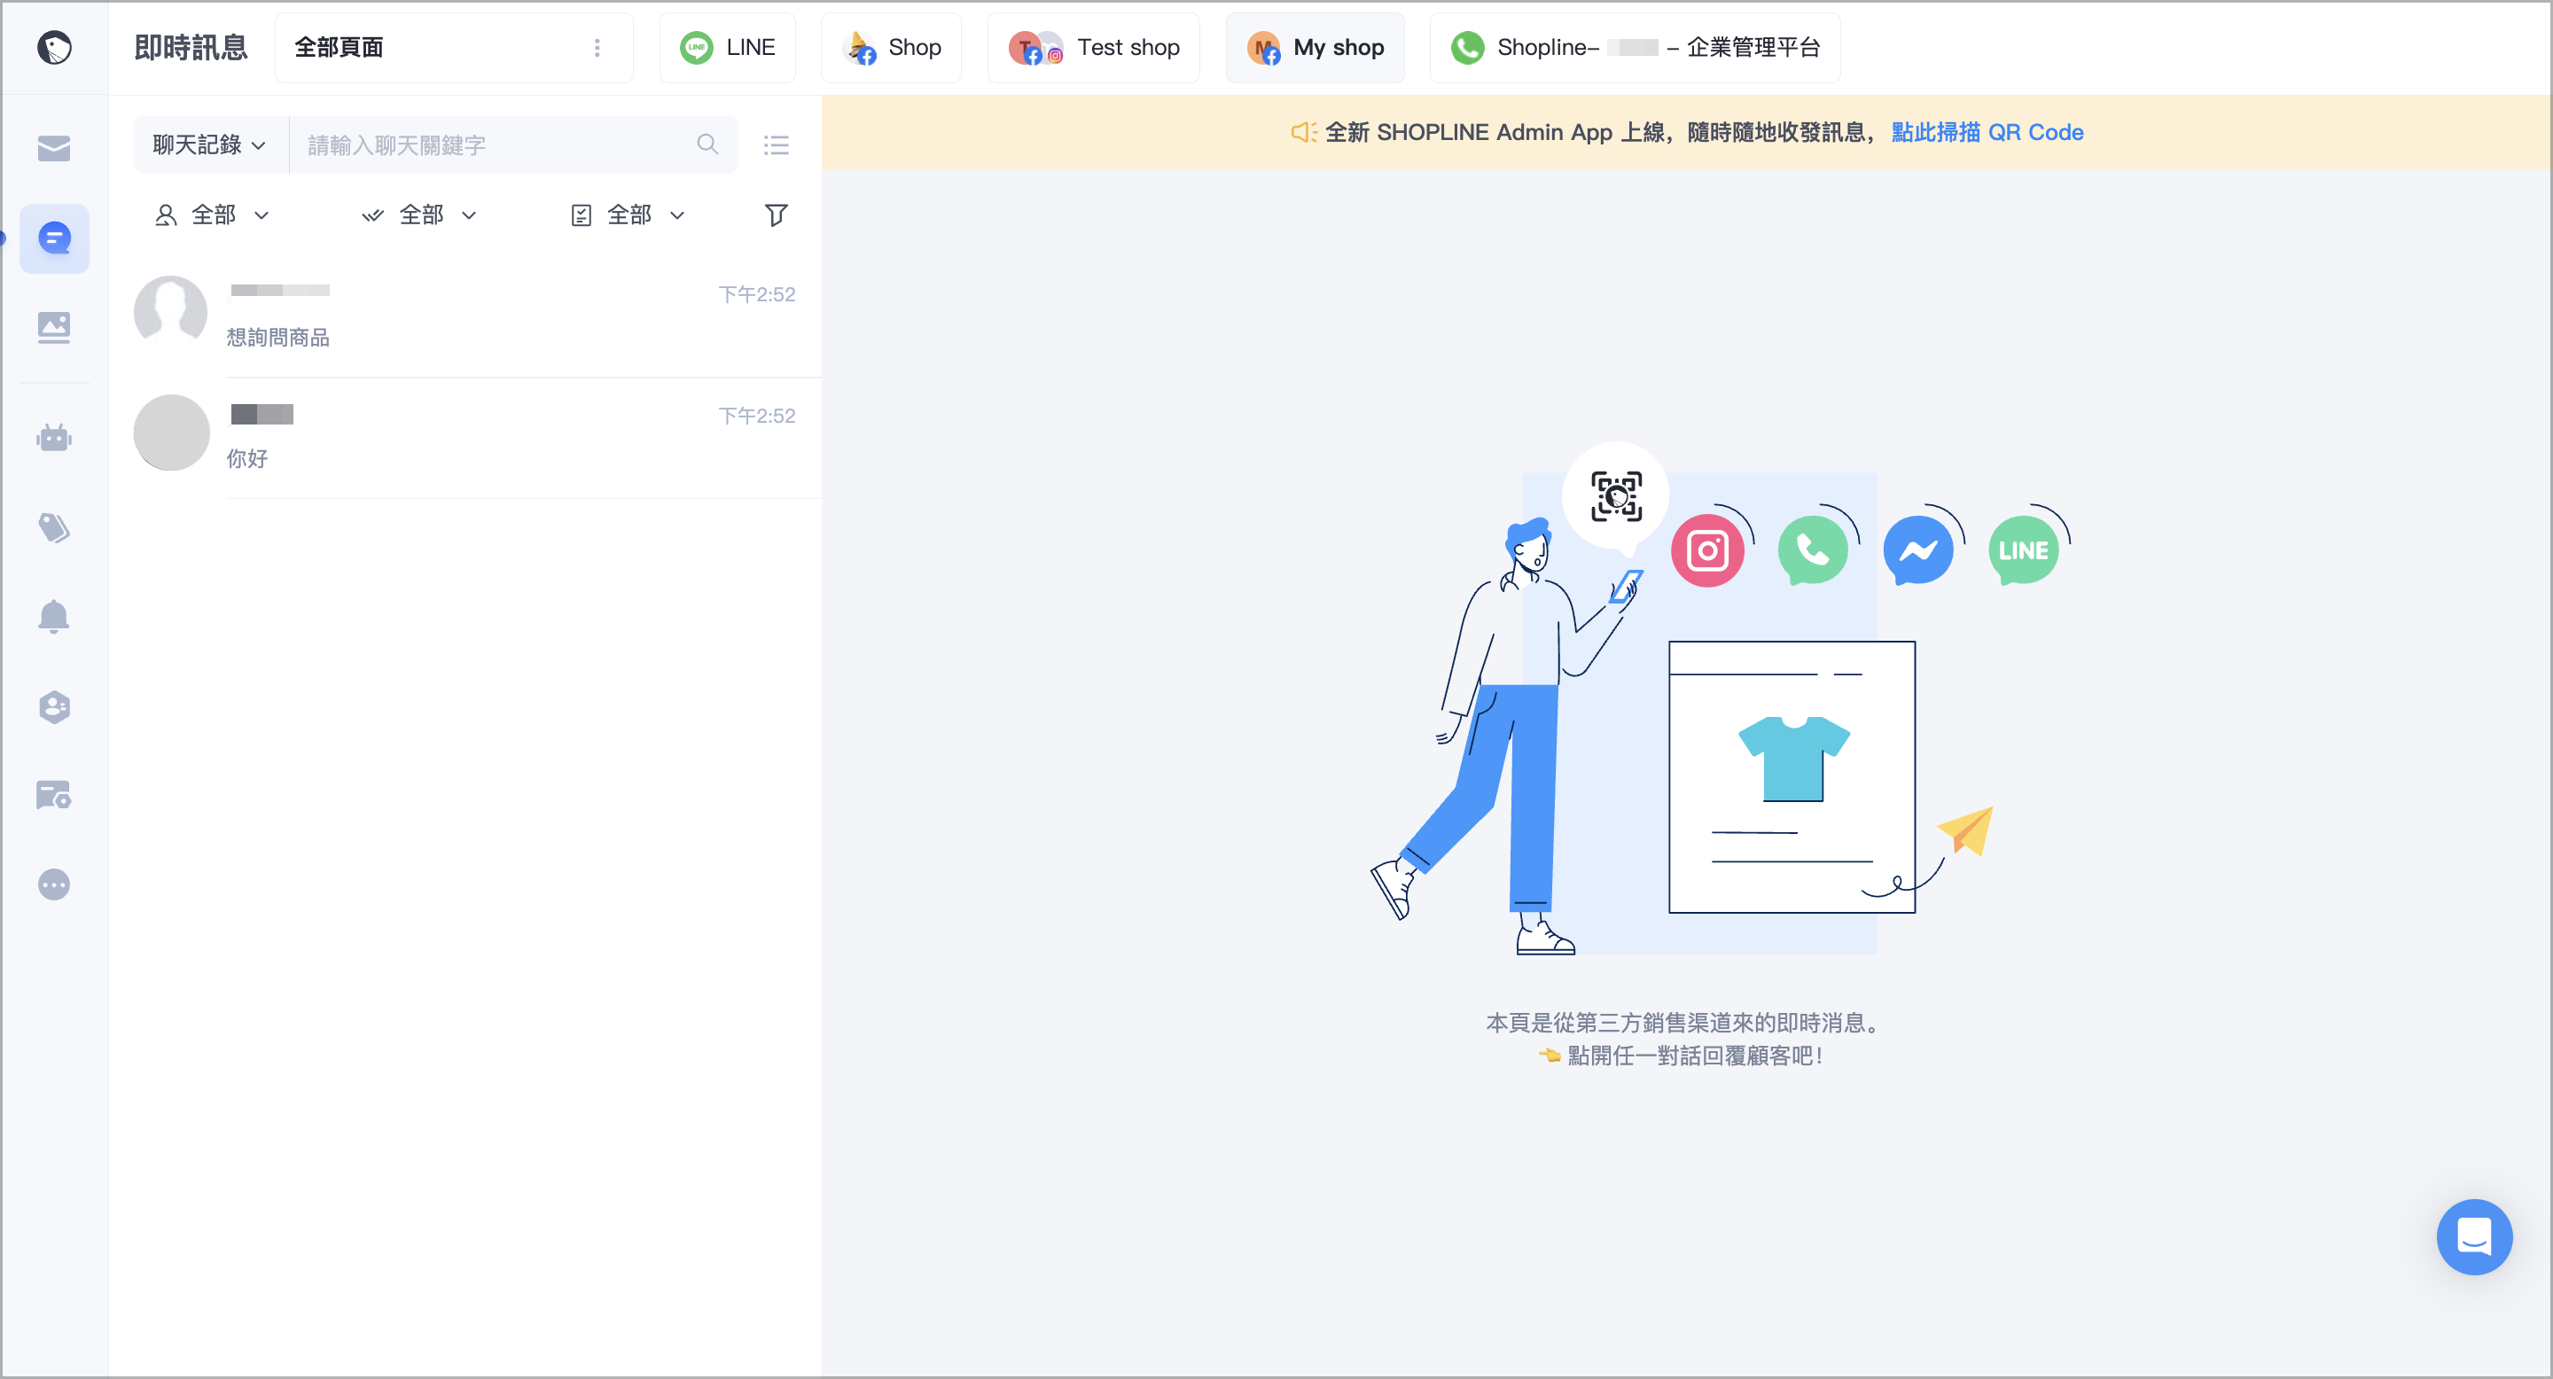Click the search magnifier icon
Viewport: 2553px width, 1379px height.
[707, 144]
